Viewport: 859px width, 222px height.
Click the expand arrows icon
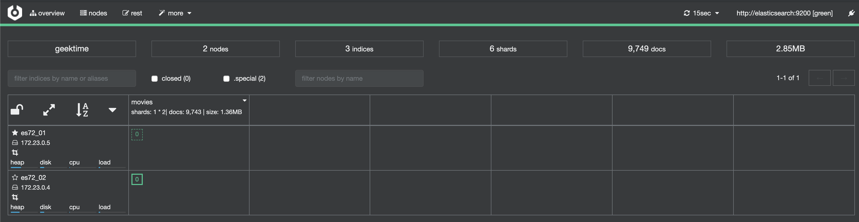pyautogui.click(x=49, y=109)
